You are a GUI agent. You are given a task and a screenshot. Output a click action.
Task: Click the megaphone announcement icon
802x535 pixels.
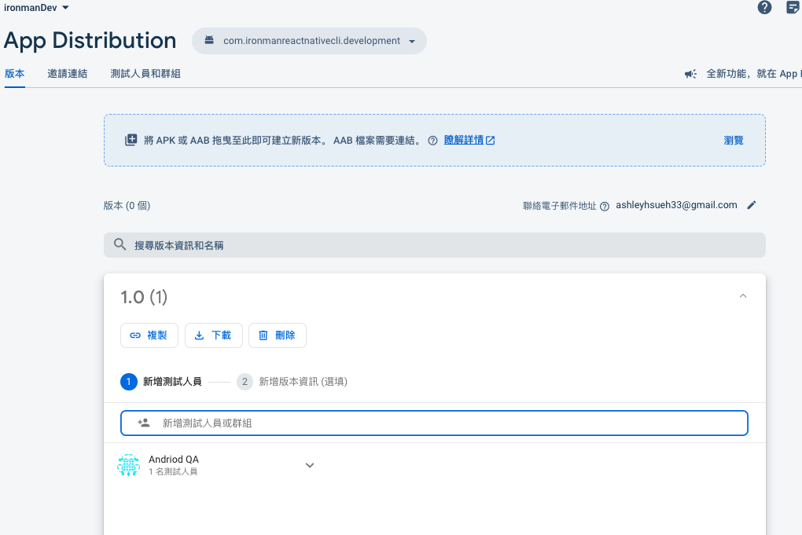pyautogui.click(x=690, y=74)
